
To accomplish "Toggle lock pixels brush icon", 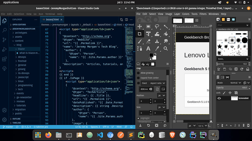I will pyautogui.click(x=224, y=93).
